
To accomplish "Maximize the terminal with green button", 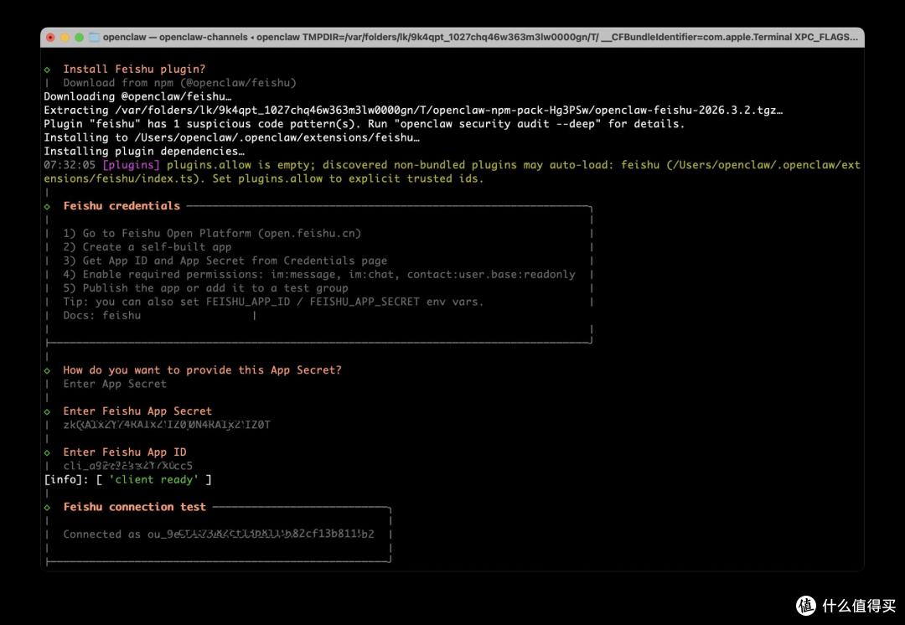I will 79,38.
